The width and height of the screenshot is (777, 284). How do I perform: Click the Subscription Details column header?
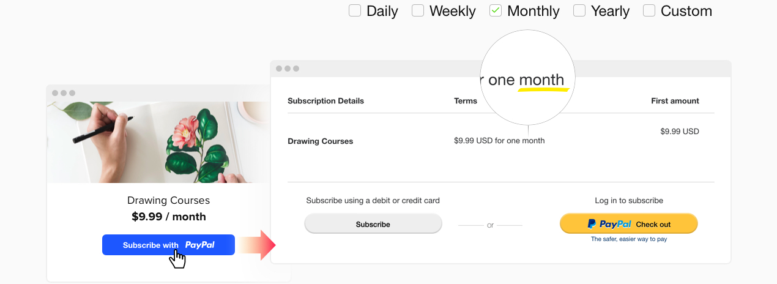pos(325,101)
